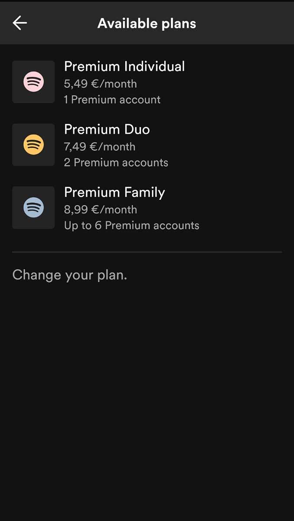The width and height of the screenshot is (294, 521).
Task: Click the back arrow to leave Available plans
Action: pos(20,23)
